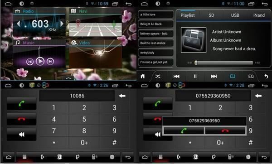Answer with green button in the 075529360950 popup
This screenshot has width=272, height=164.
184,131
